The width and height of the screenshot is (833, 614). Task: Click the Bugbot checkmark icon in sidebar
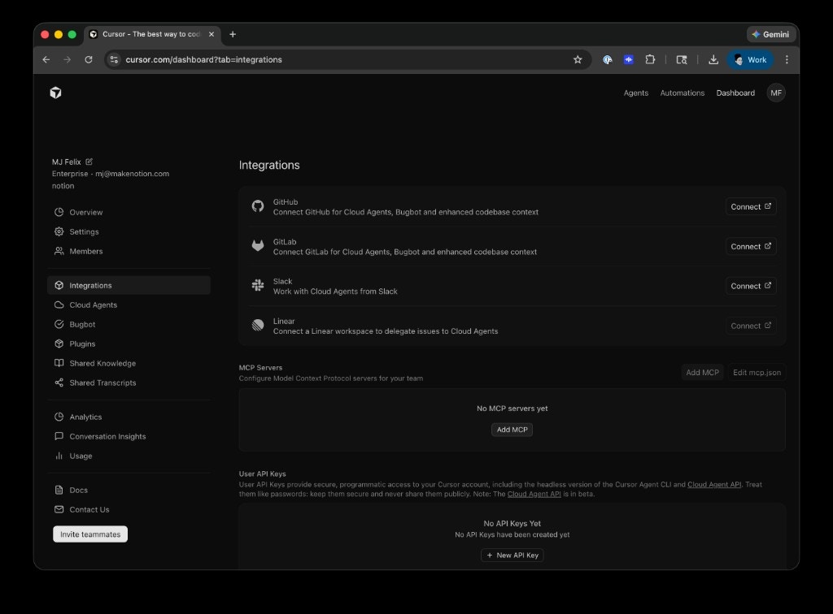58,324
